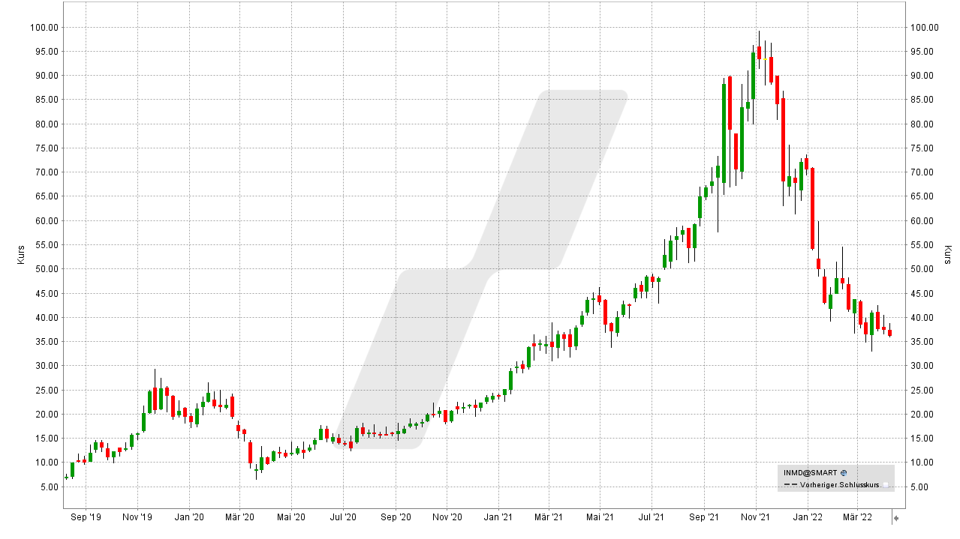This screenshot has width=960, height=539.
Task: Select the Sep '21 axis label
Action: [704, 517]
